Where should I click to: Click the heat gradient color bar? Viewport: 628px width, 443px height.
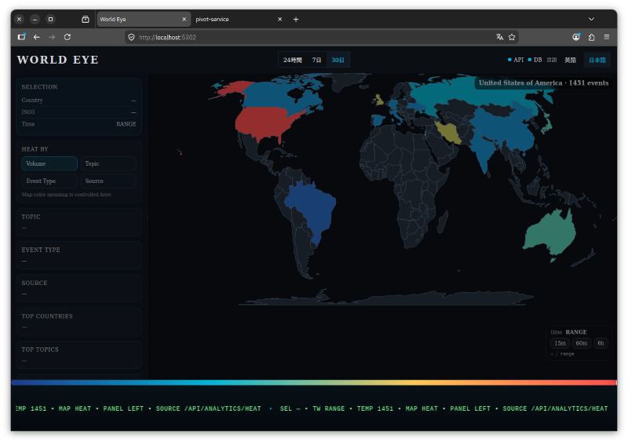(314, 383)
